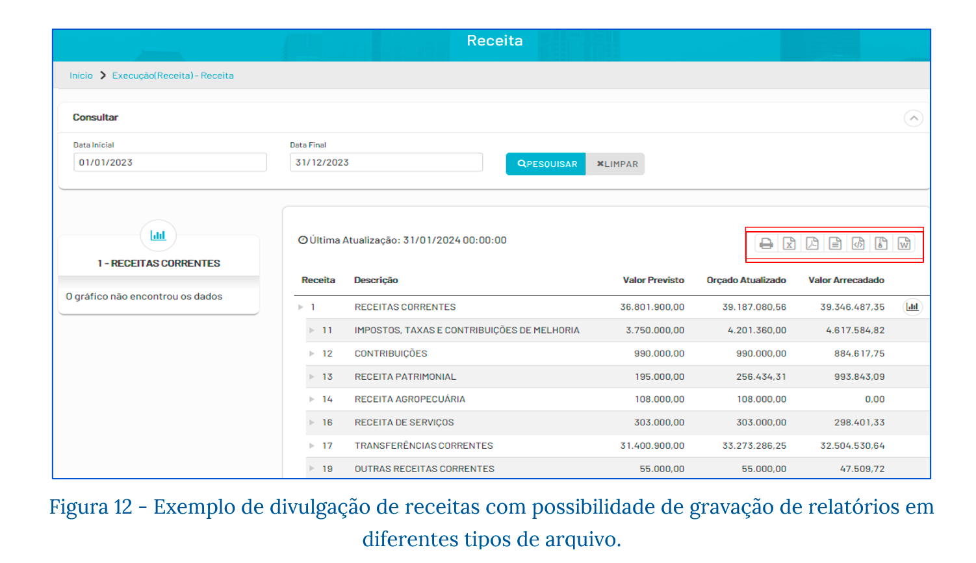
Task: Click value 47.509,72
Action: point(862,469)
